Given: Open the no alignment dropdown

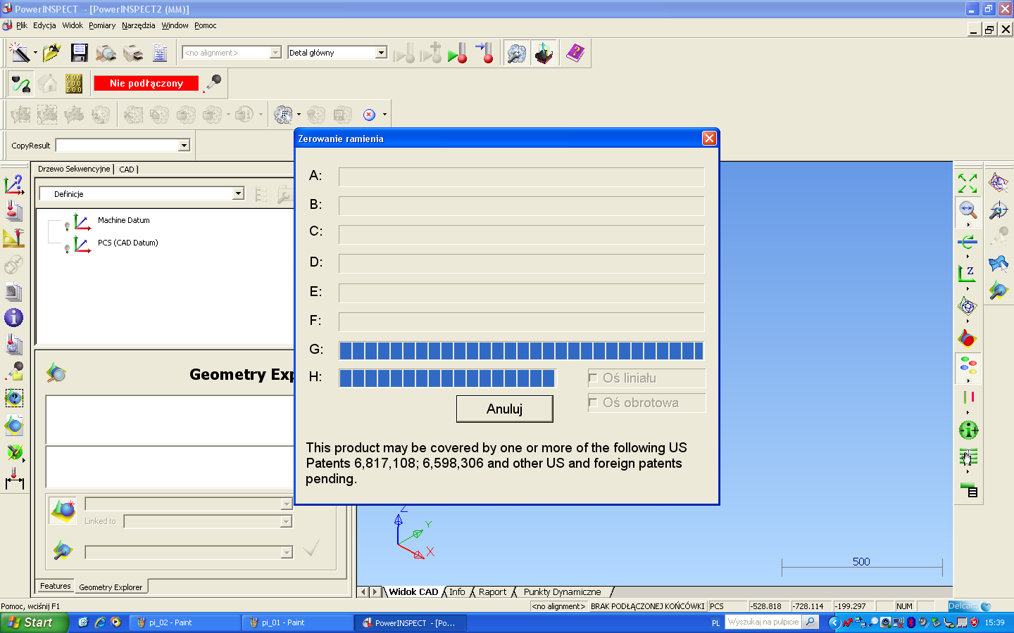Looking at the screenshot, I should [275, 53].
